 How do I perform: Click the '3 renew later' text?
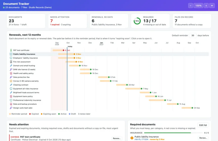tap(84, 114)
